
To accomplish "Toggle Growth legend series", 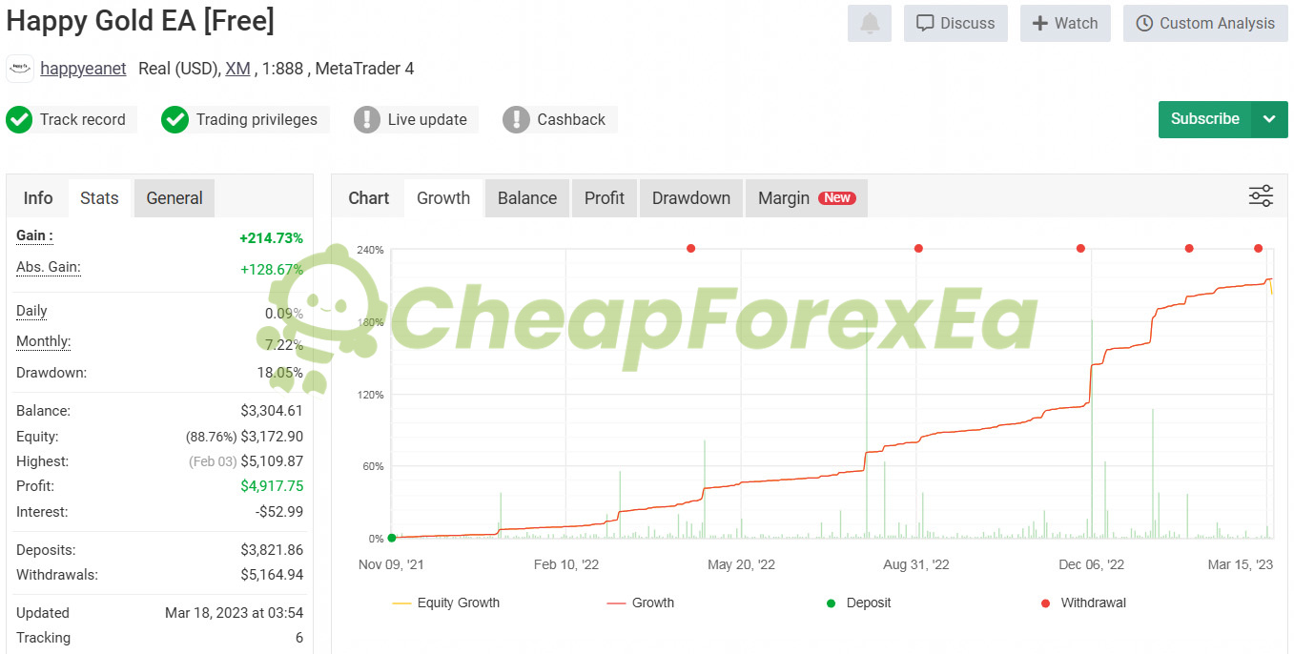I will (x=640, y=603).
